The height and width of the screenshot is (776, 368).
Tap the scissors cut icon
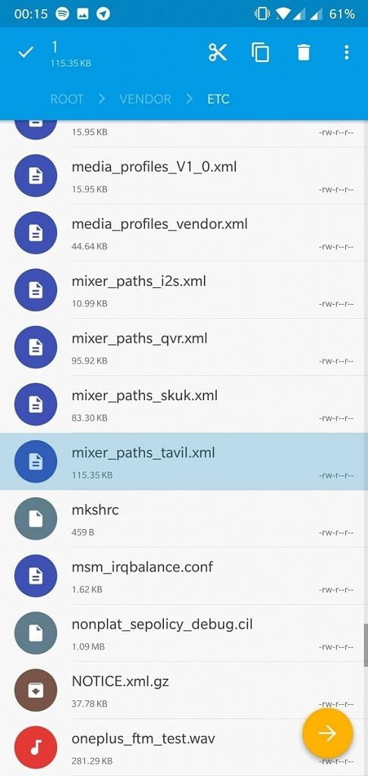click(218, 52)
